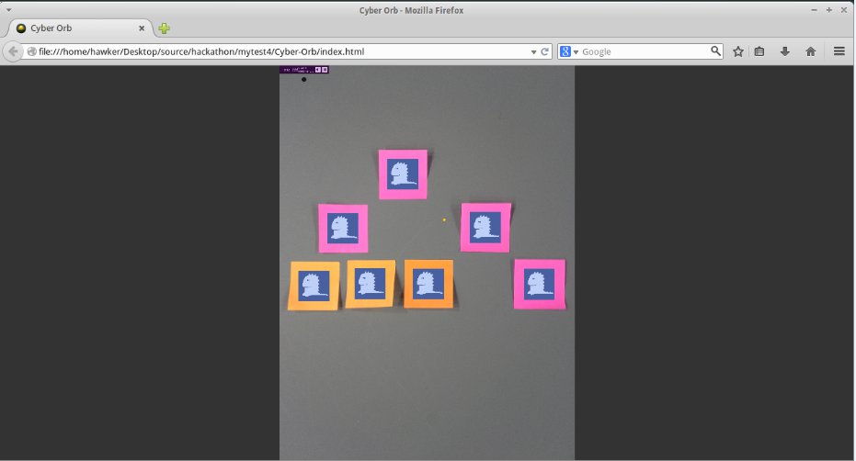The width and height of the screenshot is (856, 461).
Task: Minimize the Firefox window
Action: (x=814, y=10)
